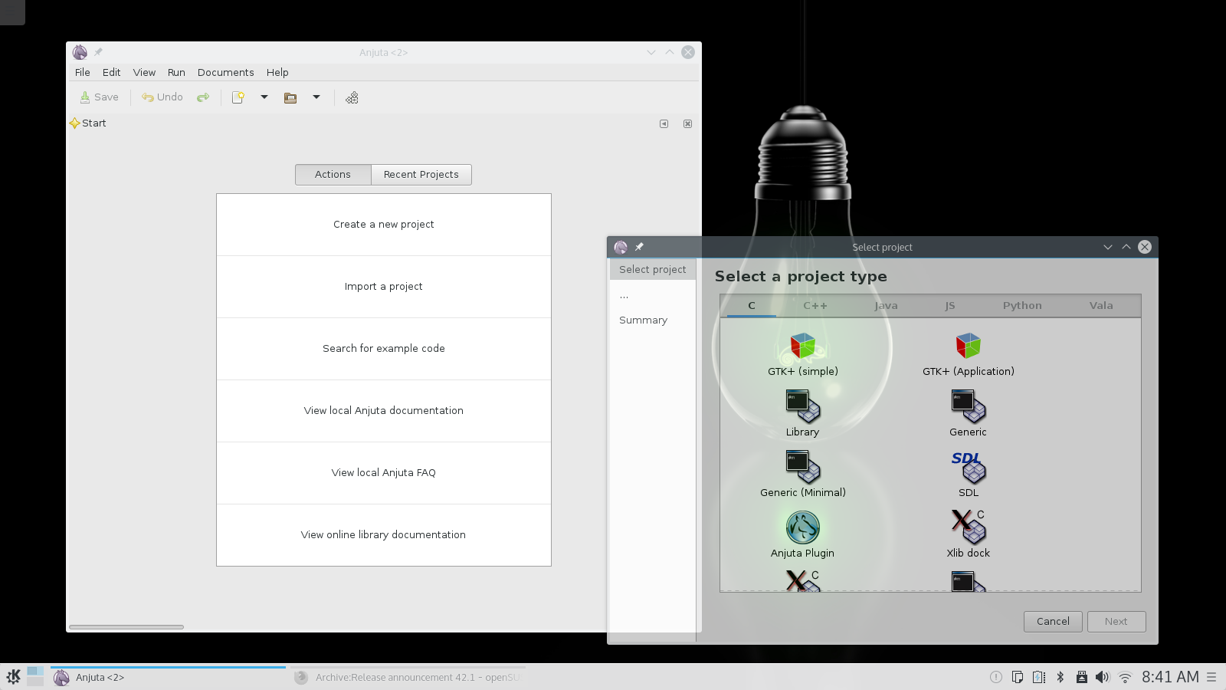Select the Vala project language tab
The image size is (1226, 690).
point(1101,305)
